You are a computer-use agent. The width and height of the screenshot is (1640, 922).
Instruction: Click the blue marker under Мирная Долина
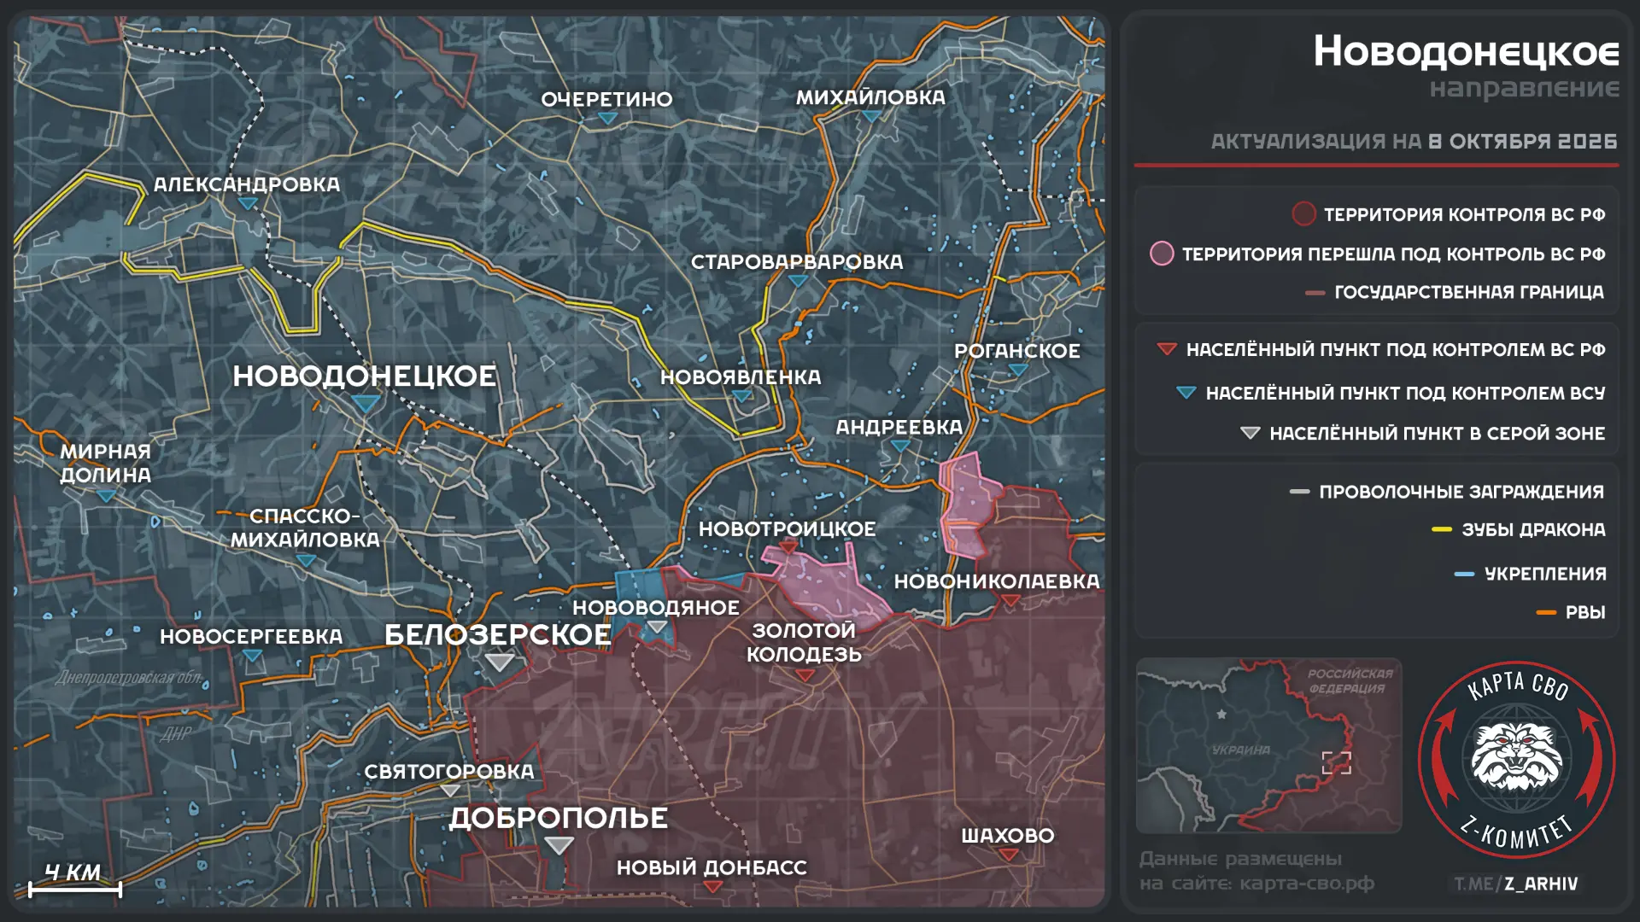point(106,495)
